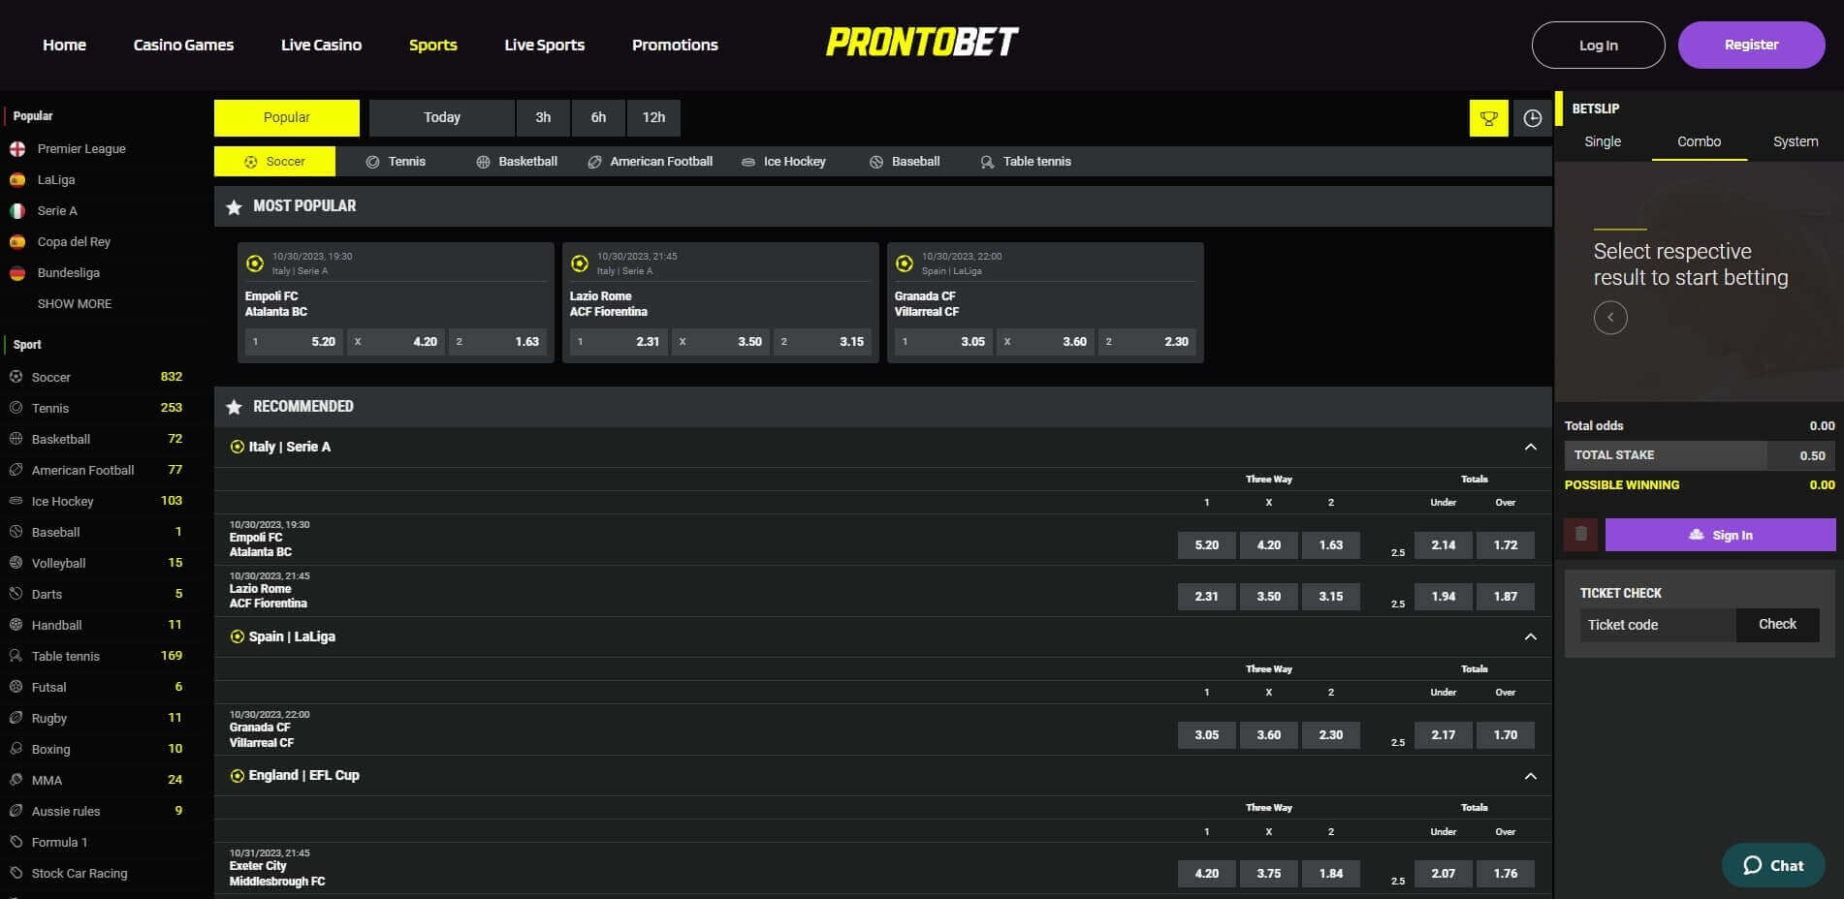
Task: Open the live Chat widget
Action: pyautogui.click(x=1772, y=865)
